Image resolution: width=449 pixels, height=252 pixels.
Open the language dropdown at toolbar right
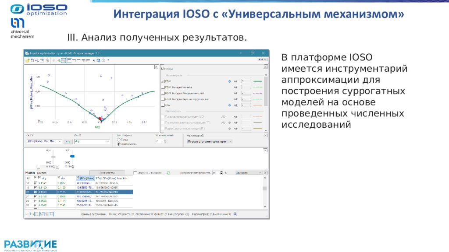[x=262, y=59]
